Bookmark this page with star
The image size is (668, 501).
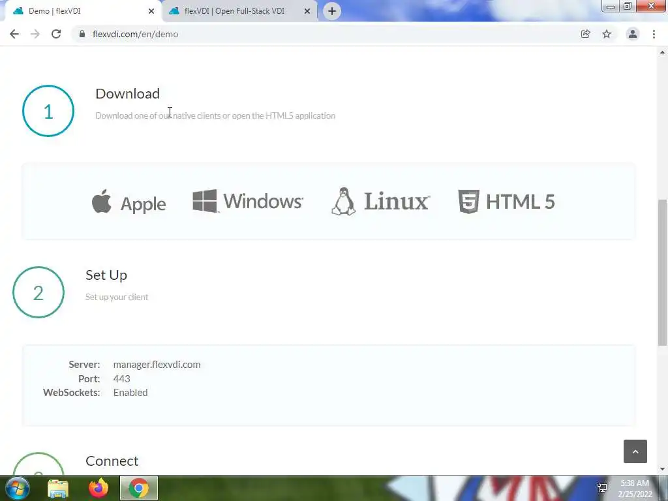click(x=607, y=34)
